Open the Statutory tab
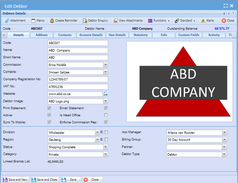The image size is (238, 183). tap(140, 35)
